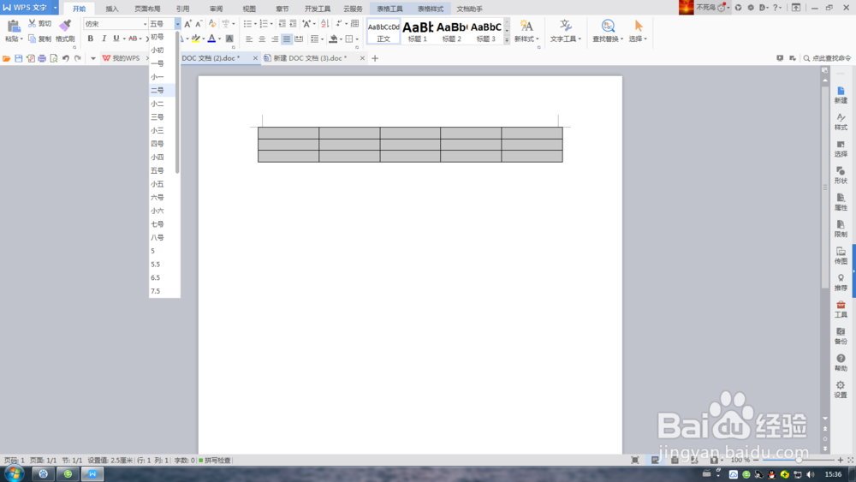The width and height of the screenshot is (856, 482).
Task: Open file with the folder icon
Action: (7, 58)
